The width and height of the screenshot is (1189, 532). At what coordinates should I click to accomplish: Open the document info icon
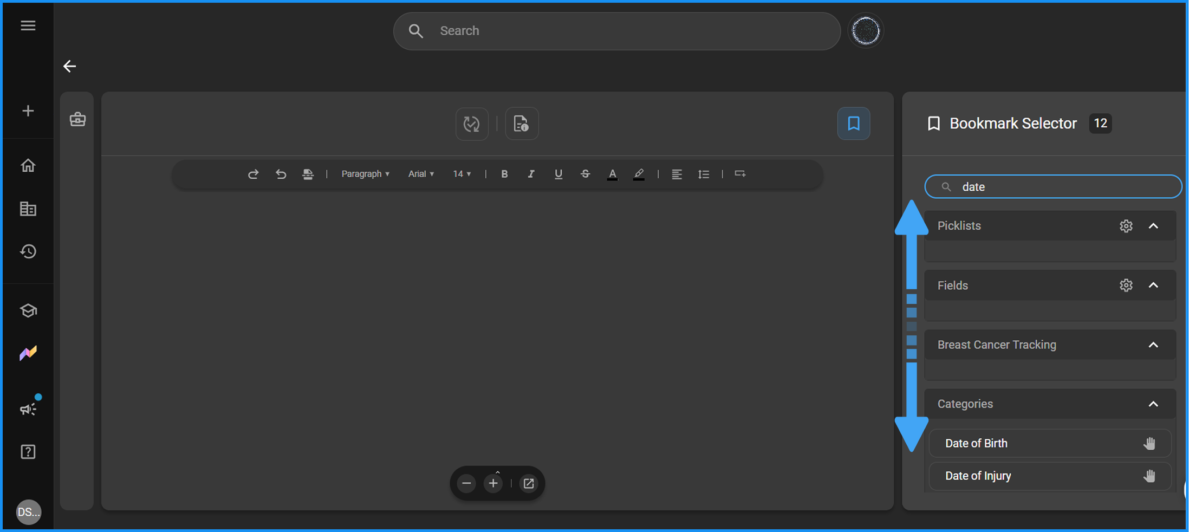tap(521, 124)
